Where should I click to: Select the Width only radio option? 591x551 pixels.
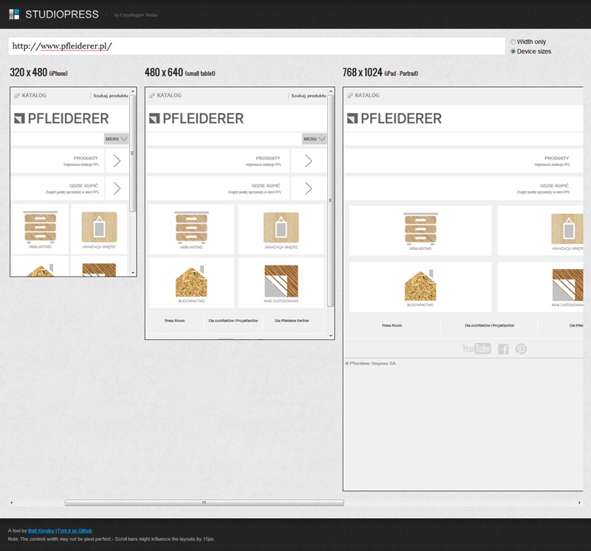tap(513, 42)
